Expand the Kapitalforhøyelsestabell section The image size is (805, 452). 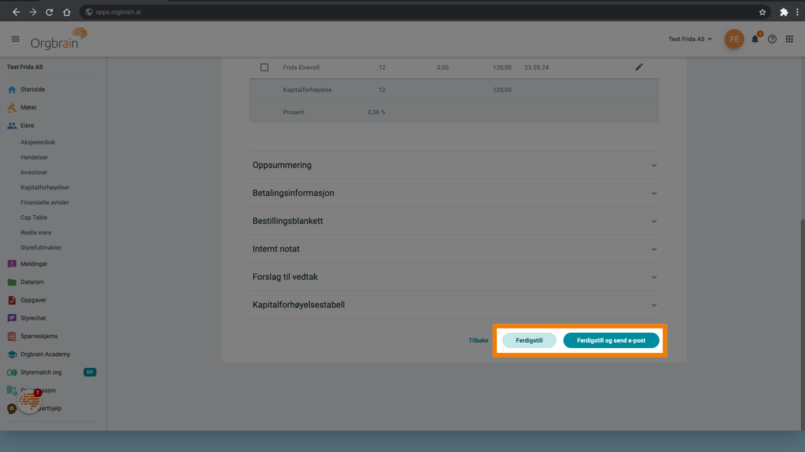tap(454, 305)
